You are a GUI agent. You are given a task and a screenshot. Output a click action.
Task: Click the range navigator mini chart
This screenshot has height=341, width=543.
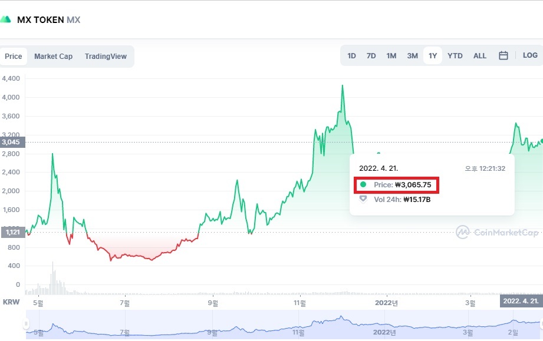tap(283, 325)
